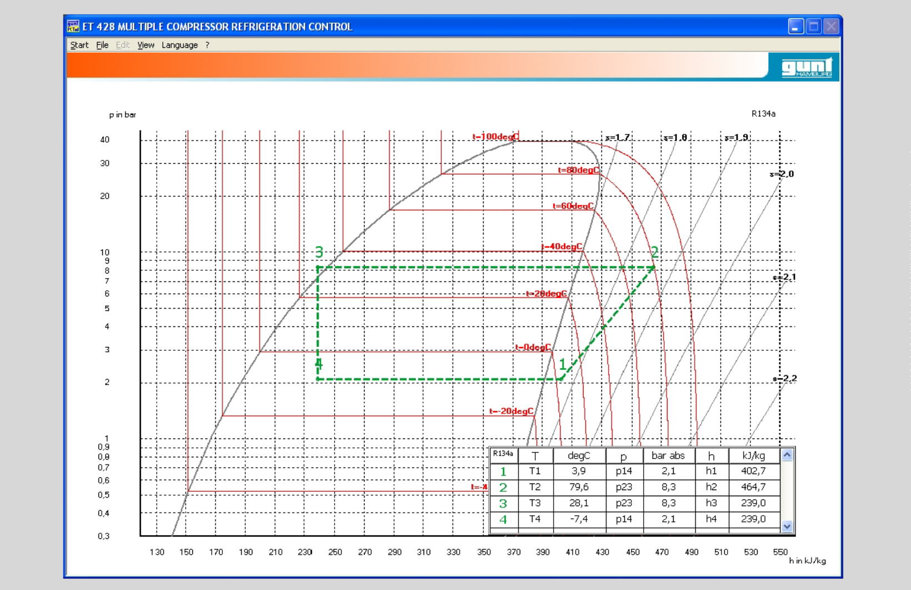This screenshot has width=911, height=590.
Task: Click the t=80degC isotherm label
Action: tap(579, 170)
